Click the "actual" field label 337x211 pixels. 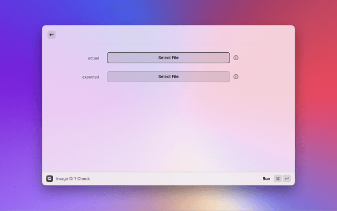click(x=93, y=58)
